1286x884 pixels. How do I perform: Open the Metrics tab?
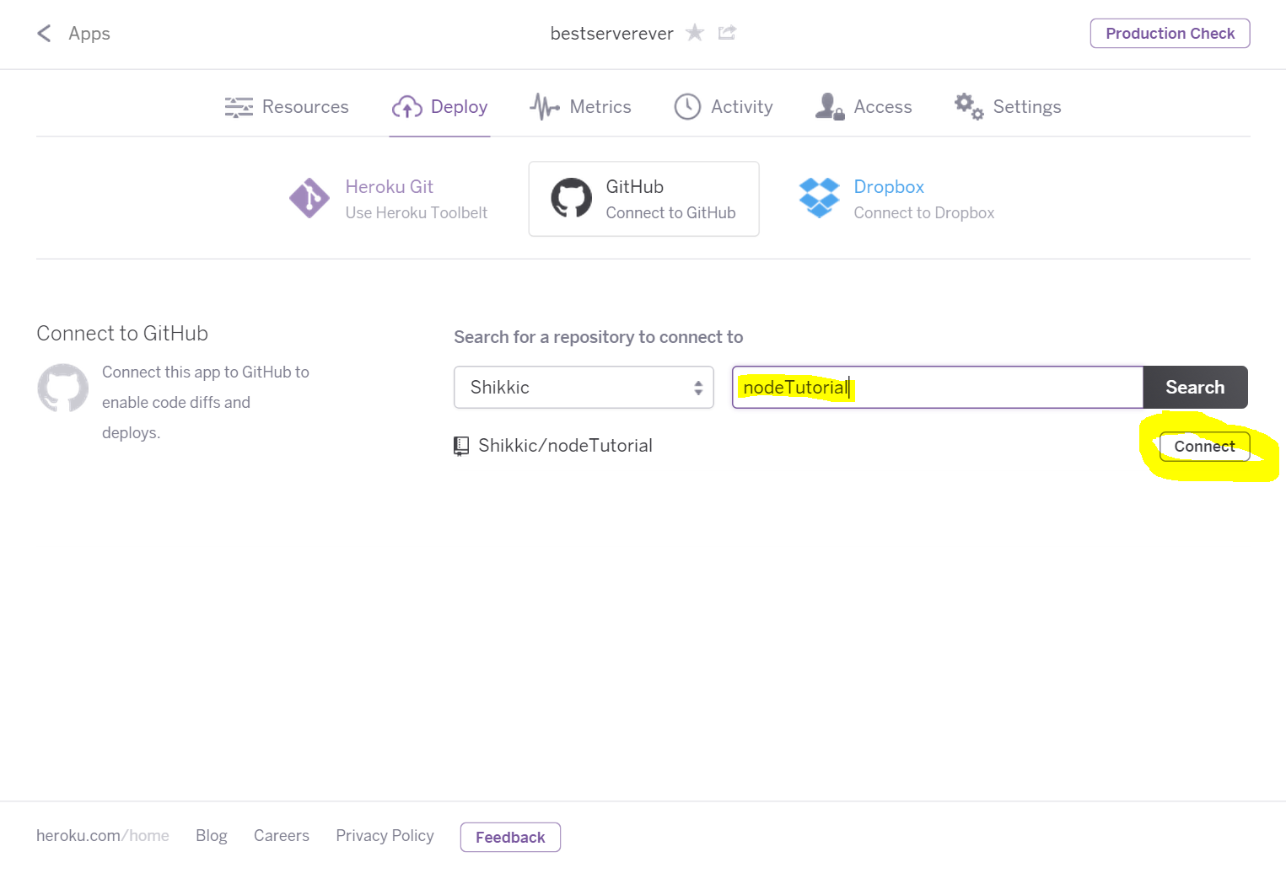point(580,107)
